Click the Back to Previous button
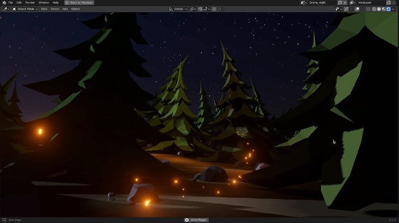 click(x=79, y=2)
